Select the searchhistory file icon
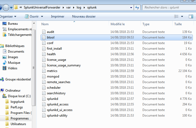Image resolution: width=196 pixels, height=128 pixels. tap(44, 93)
